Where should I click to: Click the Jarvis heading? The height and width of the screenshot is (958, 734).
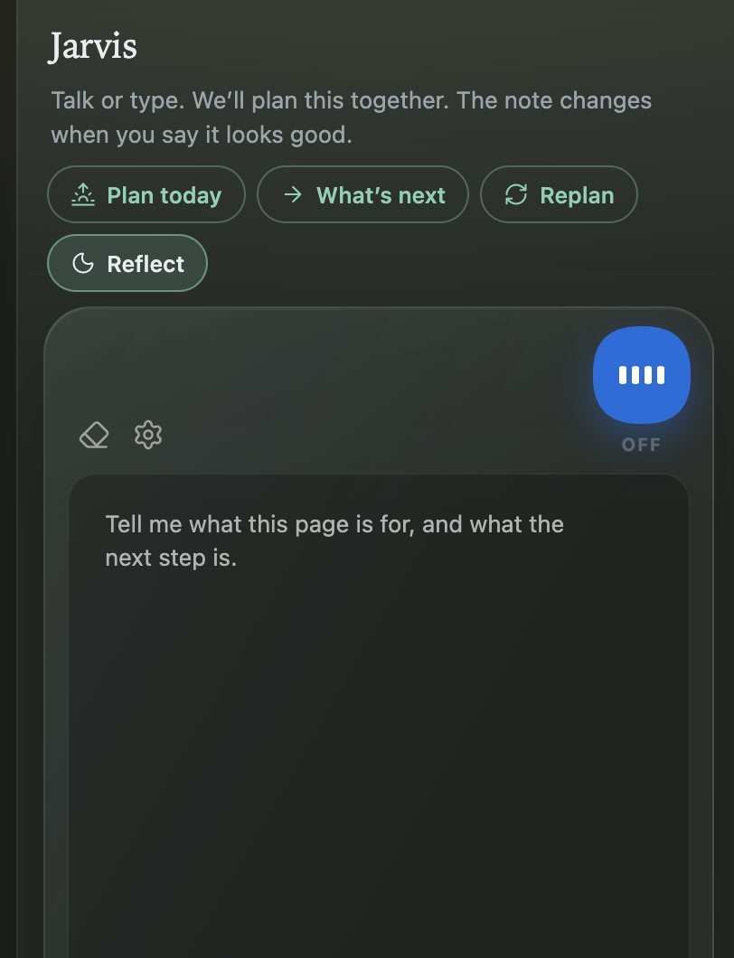coord(93,46)
